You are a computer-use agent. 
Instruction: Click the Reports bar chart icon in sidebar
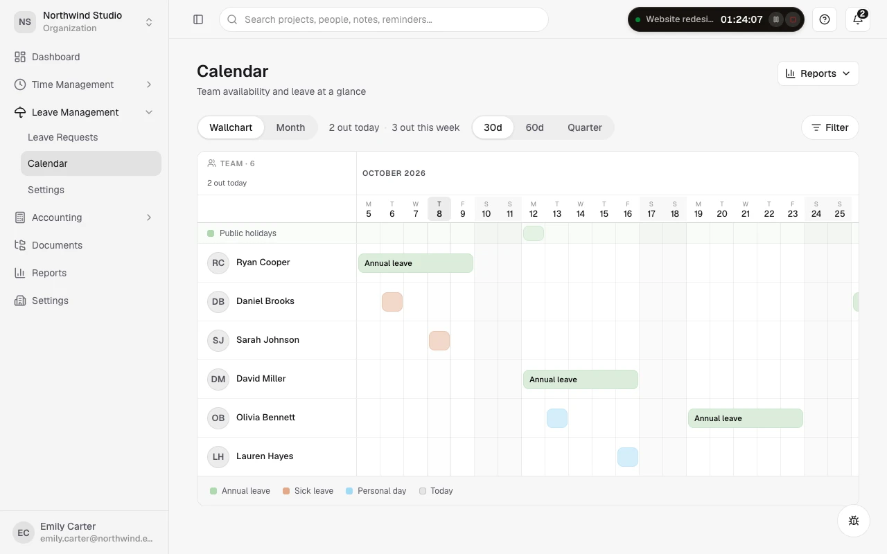coord(20,273)
